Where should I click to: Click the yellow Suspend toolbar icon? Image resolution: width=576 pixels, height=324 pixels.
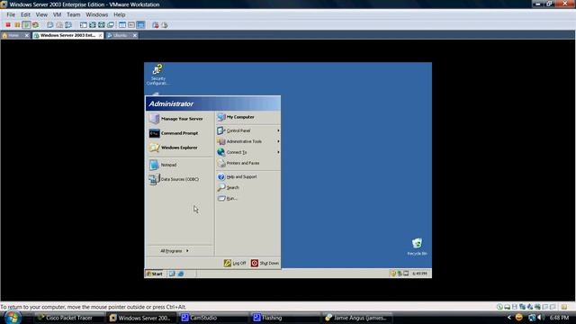tap(17, 25)
